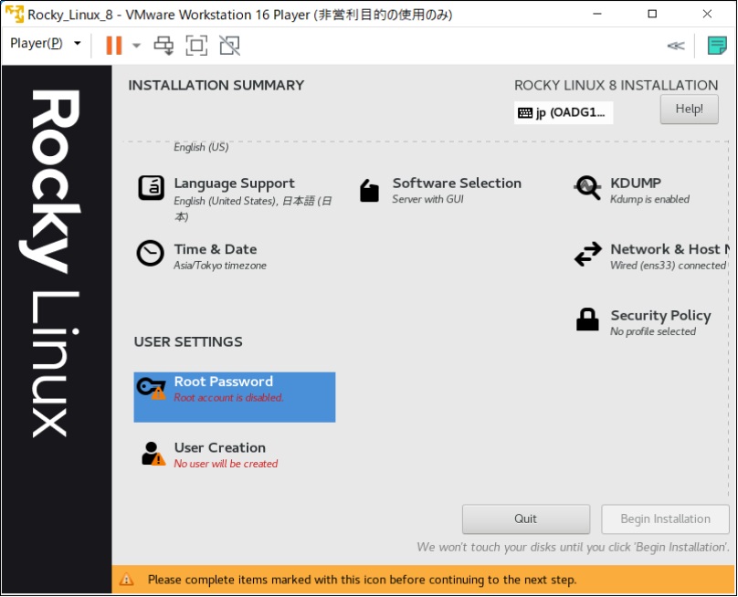This screenshot has width=738, height=597.
Task: Click the Help! button
Action: pyautogui.click(x=689, y=109)
